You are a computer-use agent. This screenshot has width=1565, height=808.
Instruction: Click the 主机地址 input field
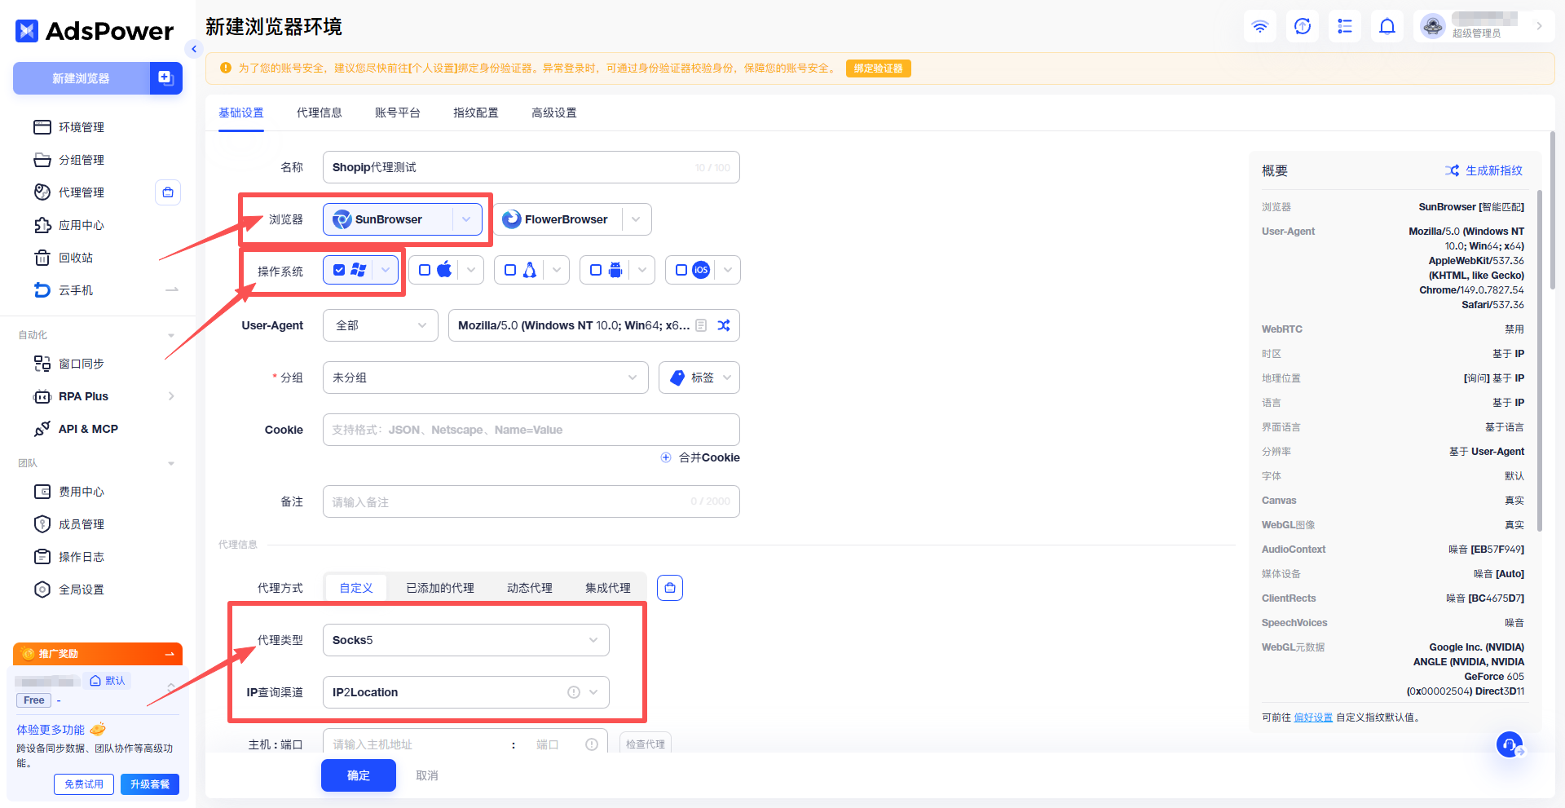(416, 744)
